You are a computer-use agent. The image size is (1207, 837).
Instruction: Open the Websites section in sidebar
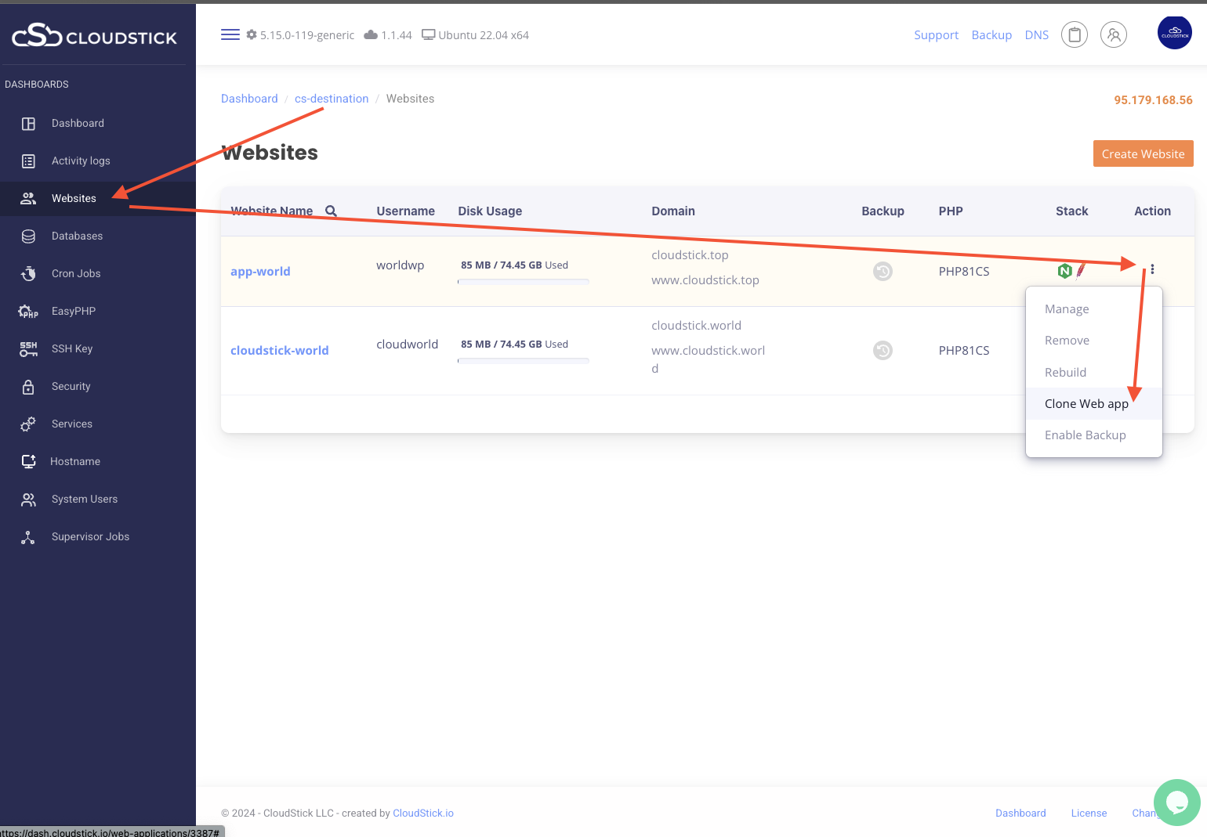coord(74,198)
